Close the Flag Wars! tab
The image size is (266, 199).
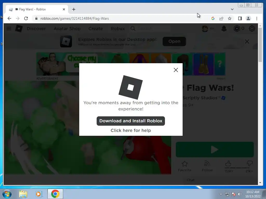[x=64, y=9]
